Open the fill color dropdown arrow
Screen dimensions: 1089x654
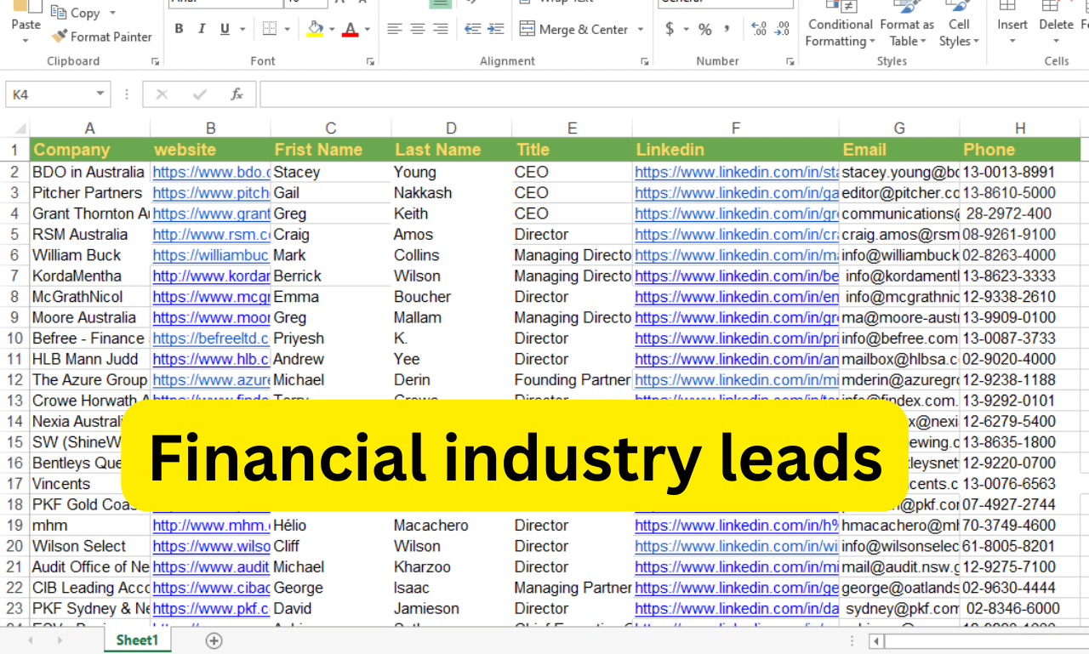[x=332, y=29]
